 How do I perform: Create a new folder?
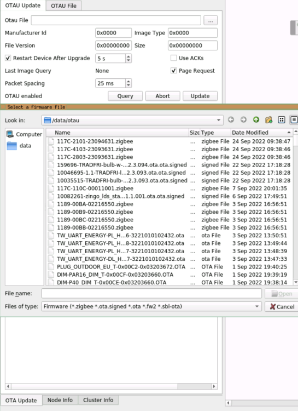point(268,120)
